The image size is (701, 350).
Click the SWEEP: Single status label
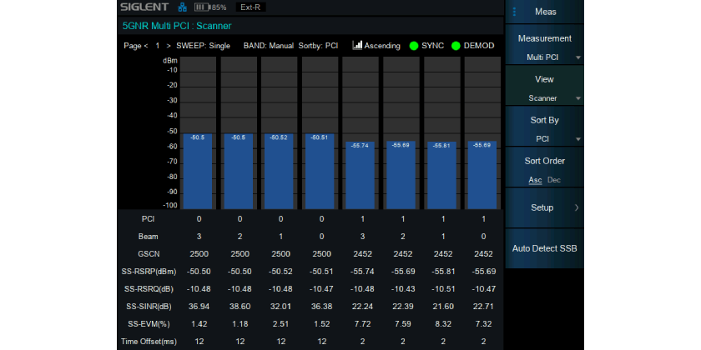point(203,45)
